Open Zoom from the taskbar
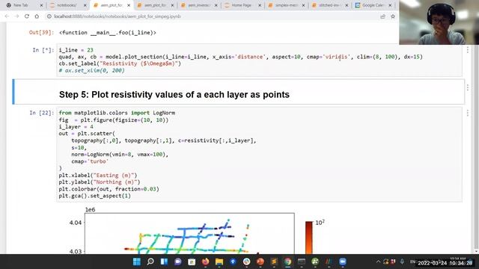 [343, 262]
